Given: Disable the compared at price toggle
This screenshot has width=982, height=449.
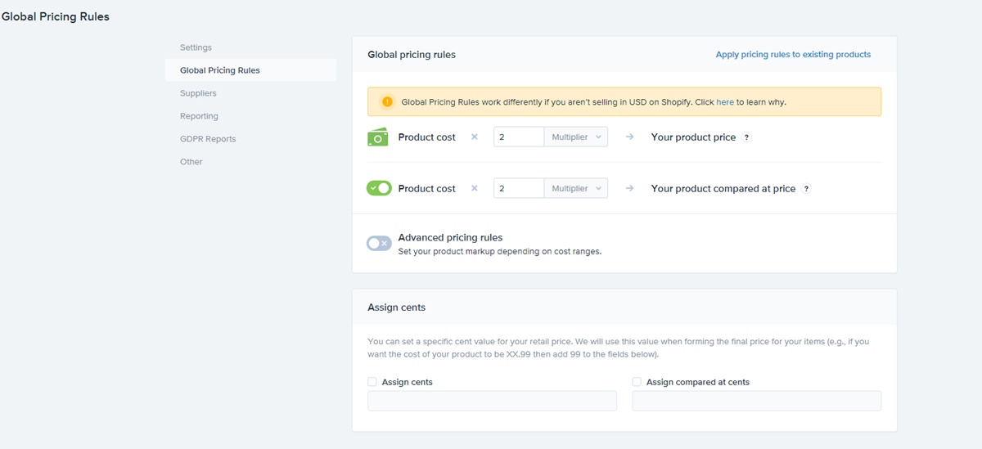Looking at the screenshot, I should pos(379,188).
